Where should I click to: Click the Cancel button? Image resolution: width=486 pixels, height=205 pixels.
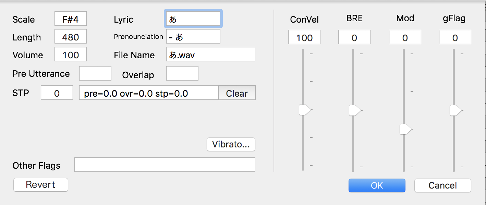[442, 185]
